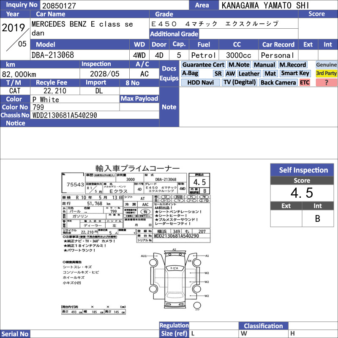Image resolution: width=338 pixels, height=338 pixels.
Task: Click the Genuine label badge
Action: point(326,65)
